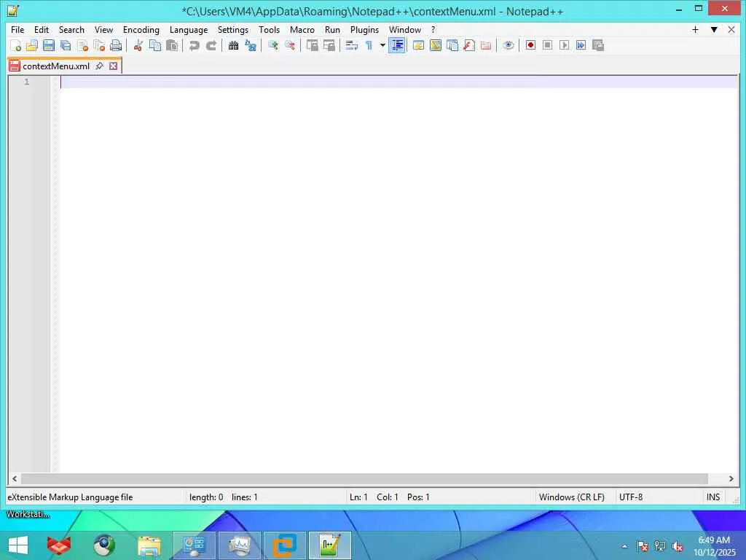Open the document list triangle dropdown

tap(714, 29)
